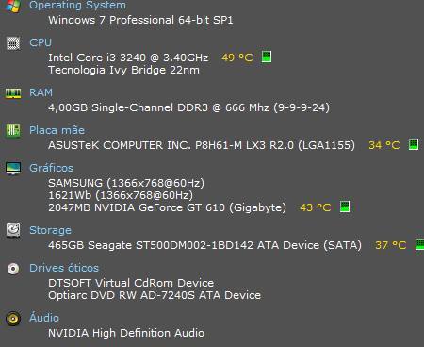The image size is (424, 347).
Task: Open the CPU section heading
Action: [x=41, y=42]
